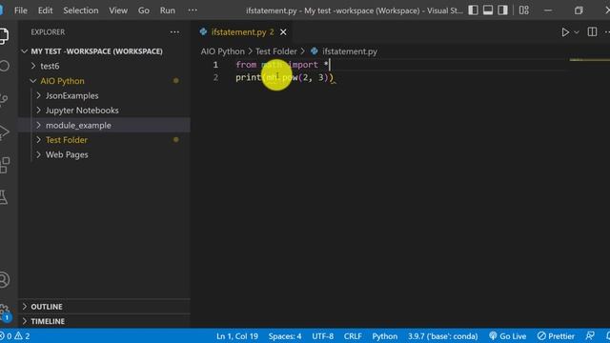Screen dimensions: 610x343
Task: Open the Extensions view
Action: 5,165
